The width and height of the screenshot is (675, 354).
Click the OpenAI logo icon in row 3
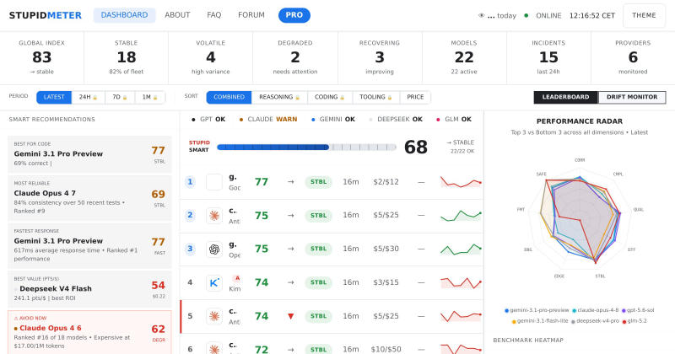pyautogui.click(x=214, y=249)
